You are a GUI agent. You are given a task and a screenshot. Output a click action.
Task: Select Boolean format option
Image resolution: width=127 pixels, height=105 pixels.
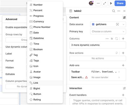[45, 49]
